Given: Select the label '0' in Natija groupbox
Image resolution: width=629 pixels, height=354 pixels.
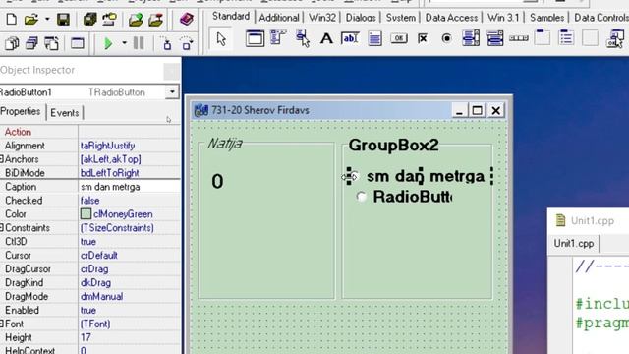Looking at the screenshot, I should point(217,181).
